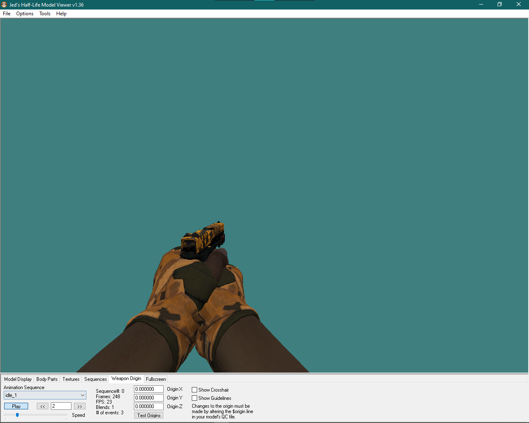Click the Origin Z input field
Screen dimensions: 529x423
click(x=149, y=406)
